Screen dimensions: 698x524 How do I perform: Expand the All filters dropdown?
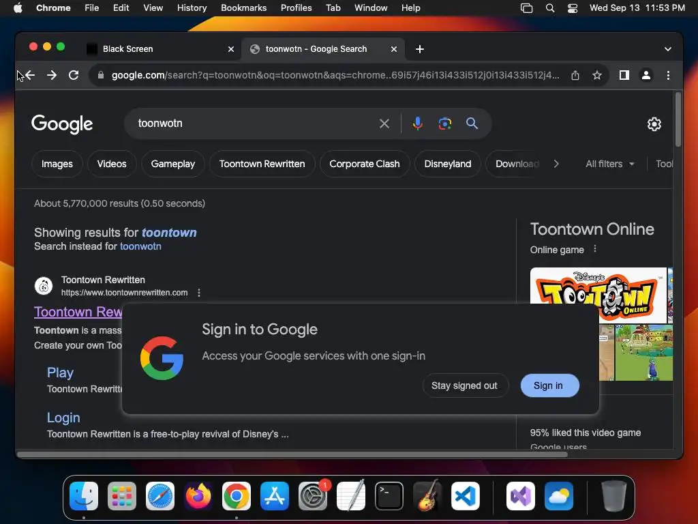[610, 164]
